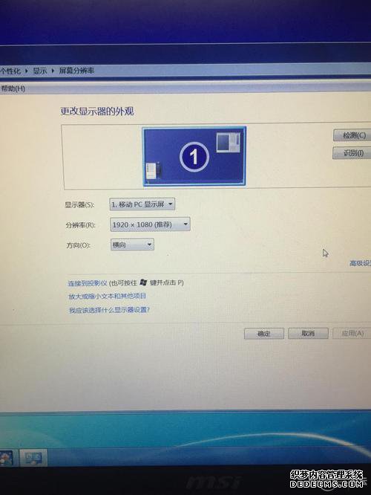The width and height of the screenshot is (371, 495).
Task: Open the 帮助(H) menu
Action: pyautogui.click(x=13, y=88)
